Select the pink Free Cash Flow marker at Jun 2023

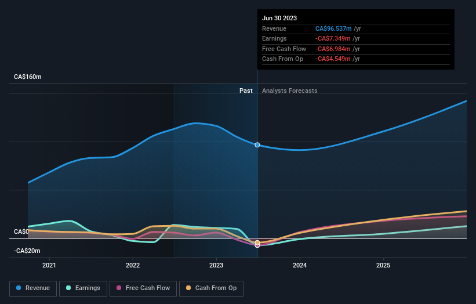[x=257, y=245]
